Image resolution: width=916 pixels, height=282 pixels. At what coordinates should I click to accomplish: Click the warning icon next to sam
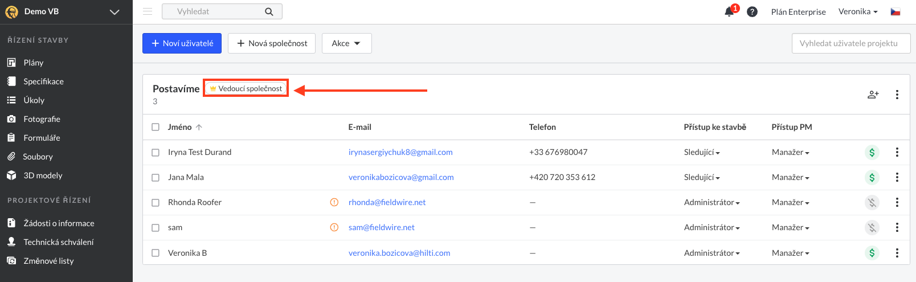pos(334,227)
